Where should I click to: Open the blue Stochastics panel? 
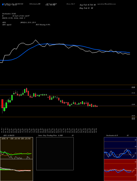coord(120,148)
